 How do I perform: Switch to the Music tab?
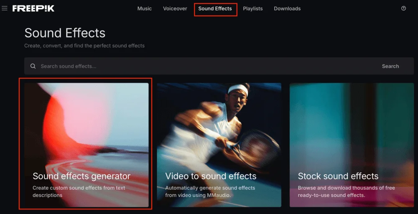click(x=145, y=9)
